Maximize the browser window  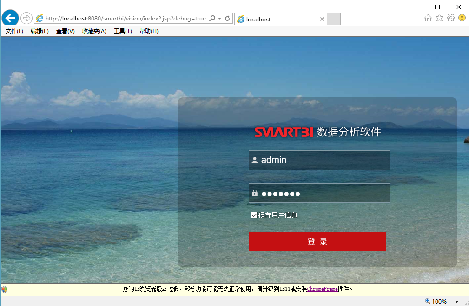coord(437,7)
